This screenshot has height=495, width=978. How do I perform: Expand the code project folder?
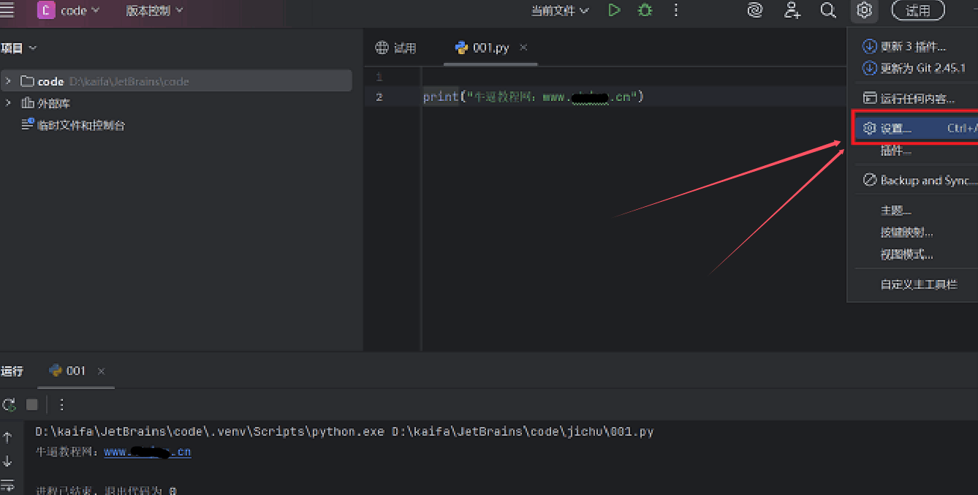point(8,81)
